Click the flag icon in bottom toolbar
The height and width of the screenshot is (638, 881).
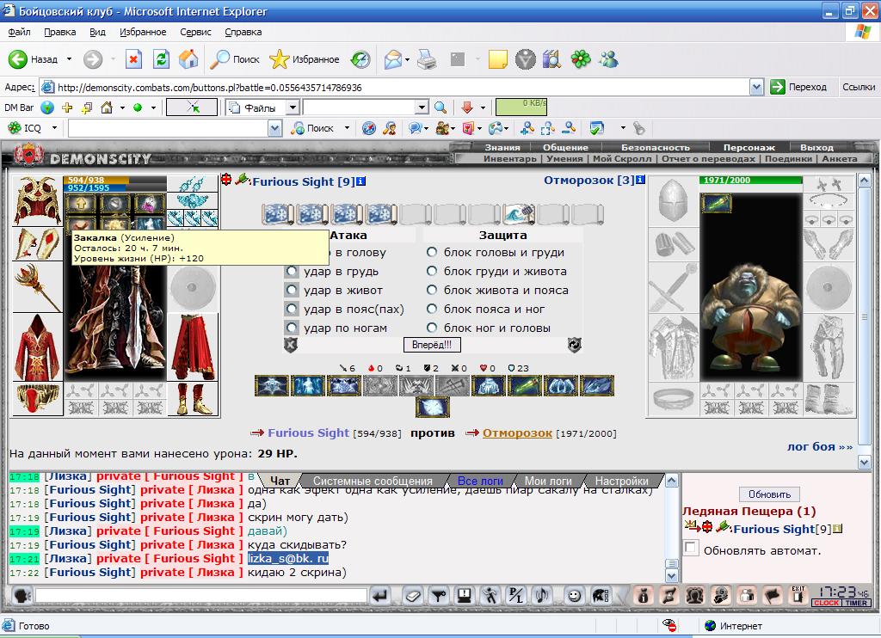[x=773, y=595]
